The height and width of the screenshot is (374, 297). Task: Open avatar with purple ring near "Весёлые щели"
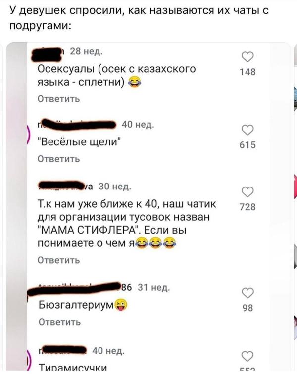28,135
